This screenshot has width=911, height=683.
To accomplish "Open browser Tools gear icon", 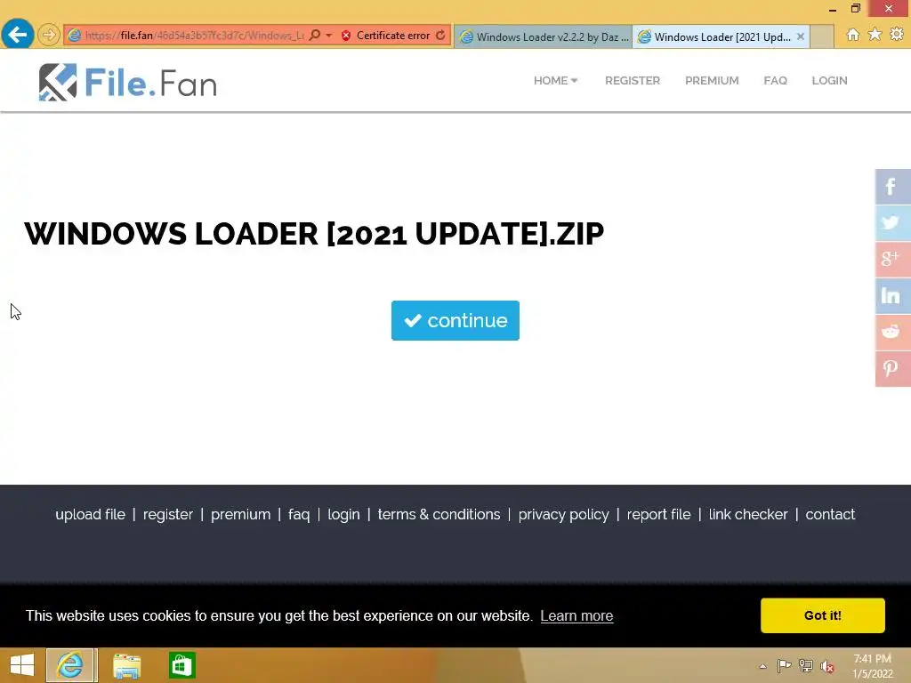I will pyautogui.click(x=897, y=35).
